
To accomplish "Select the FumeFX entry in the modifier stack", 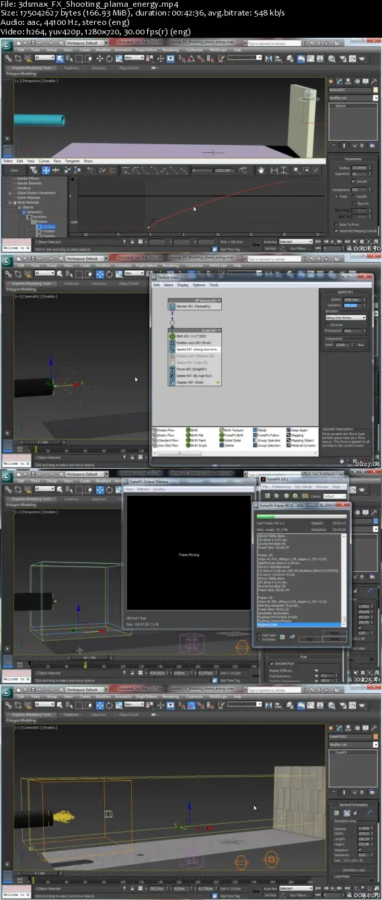I will [353, 754].
